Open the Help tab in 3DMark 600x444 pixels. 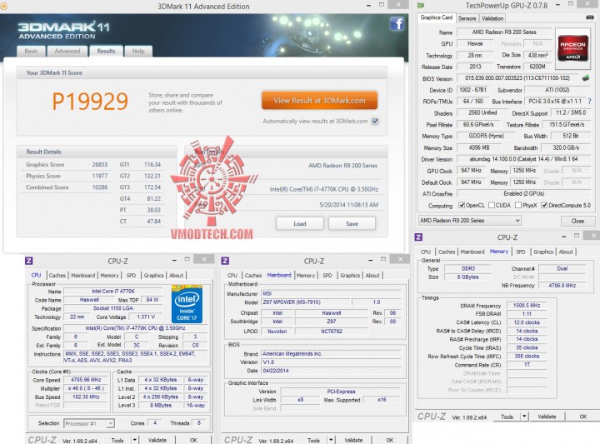tap(138, 52)
